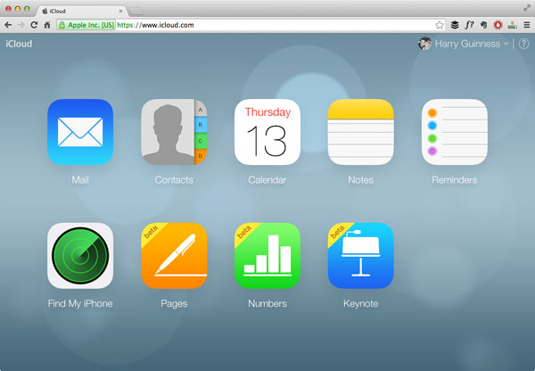Click the Calendar label
Image resolution: width=535 pixels, height=371 pixels.
click(x=267, y=180)
